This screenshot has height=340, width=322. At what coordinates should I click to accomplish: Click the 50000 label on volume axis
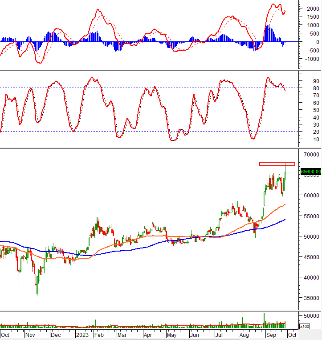(x=311, y=316)
